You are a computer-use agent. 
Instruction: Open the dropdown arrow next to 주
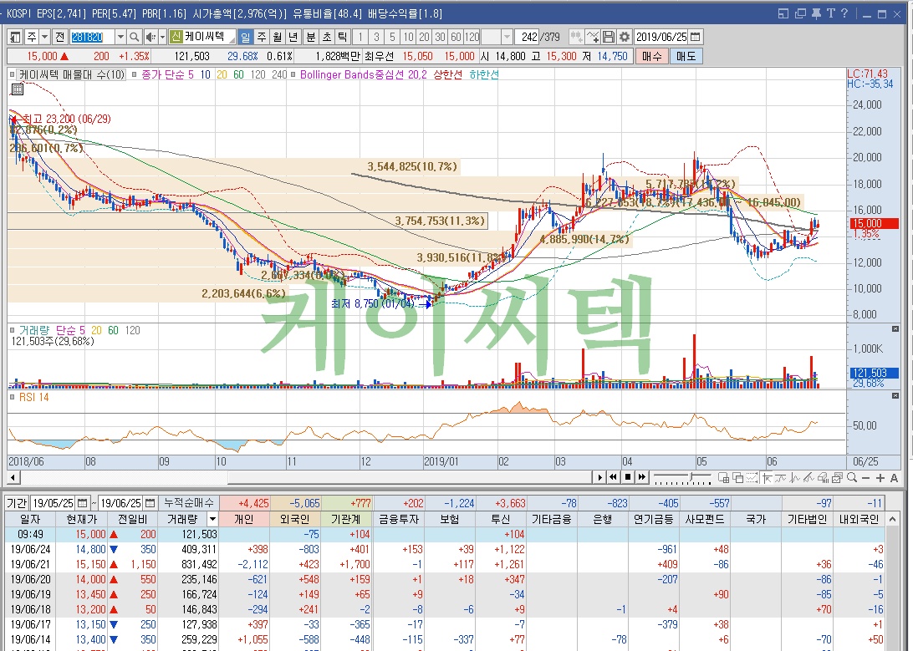coord(45,38)
